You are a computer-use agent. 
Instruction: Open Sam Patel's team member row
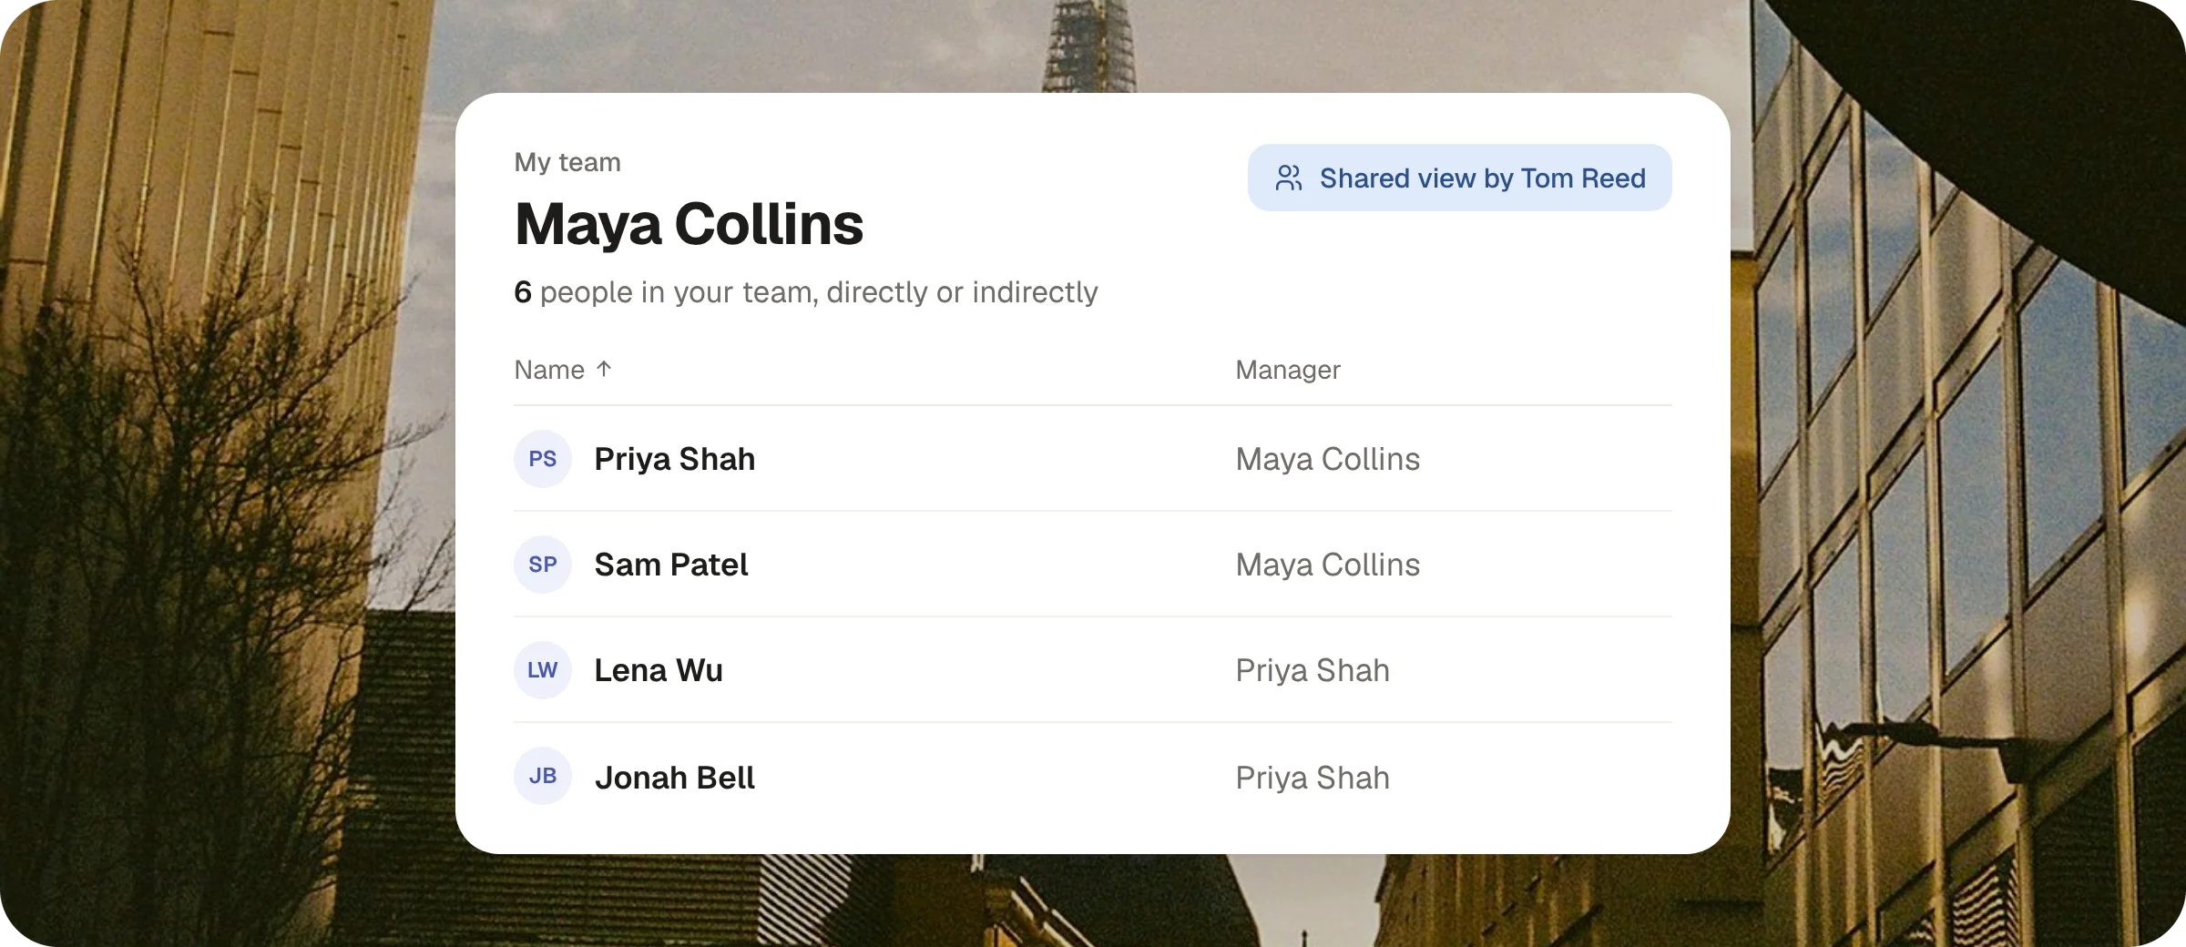1093,565
